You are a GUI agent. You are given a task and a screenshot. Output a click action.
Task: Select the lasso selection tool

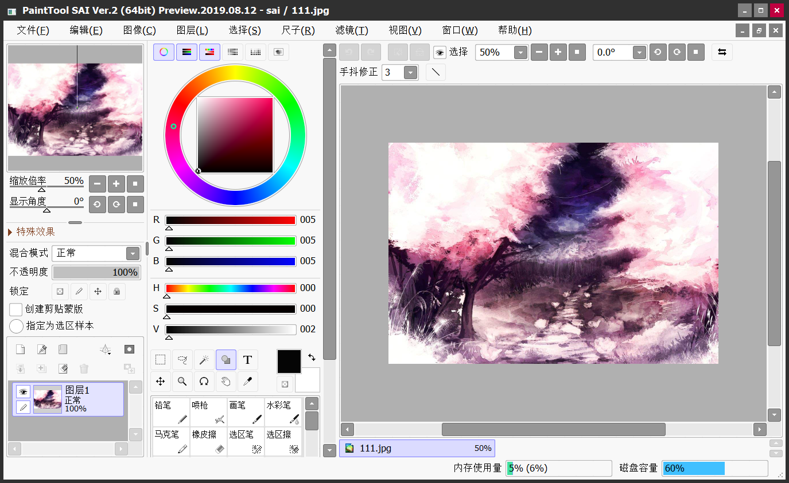tap(182, 360)
